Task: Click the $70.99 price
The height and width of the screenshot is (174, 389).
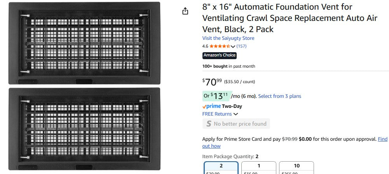Action: click(x=212, y=82)
